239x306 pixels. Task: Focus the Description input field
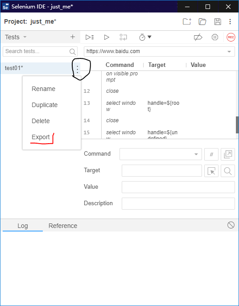point(178,203)
